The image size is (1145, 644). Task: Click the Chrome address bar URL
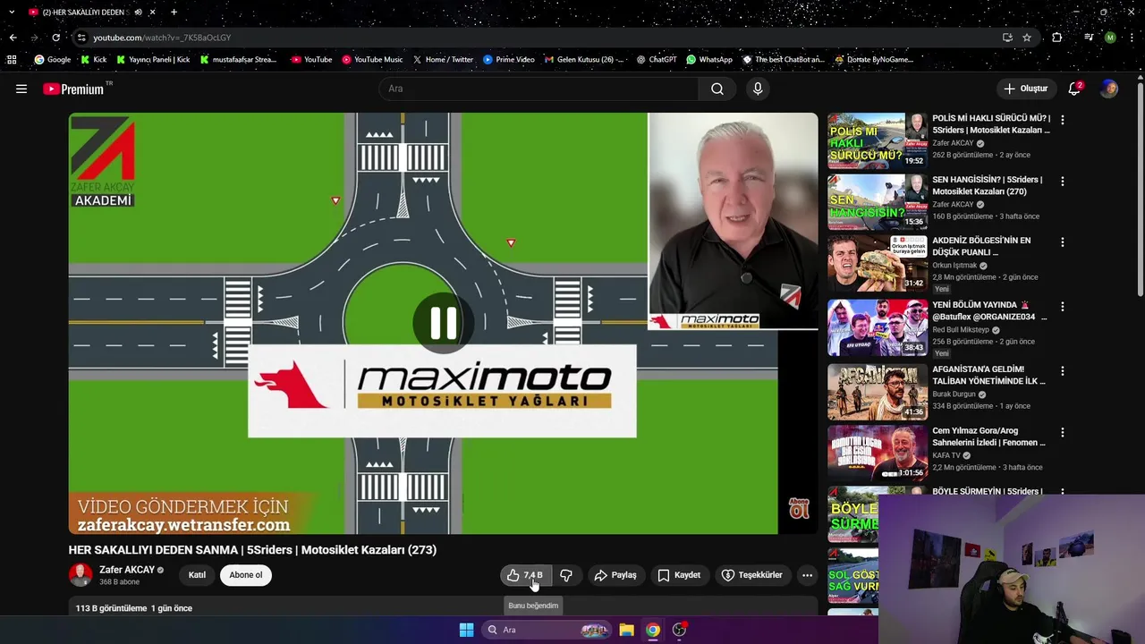click(162, 38)
